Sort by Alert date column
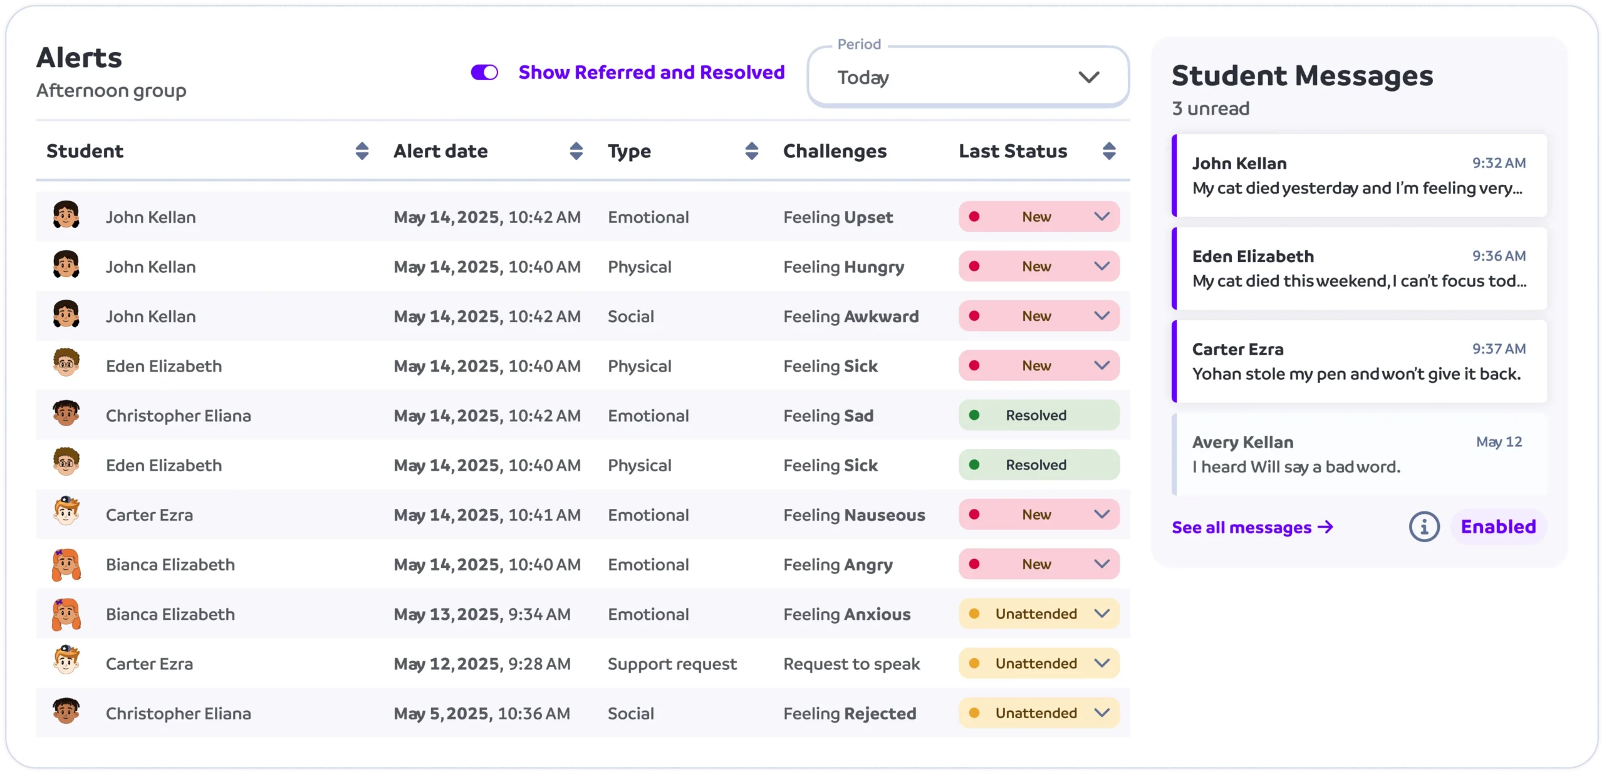 tap(576, 151)
